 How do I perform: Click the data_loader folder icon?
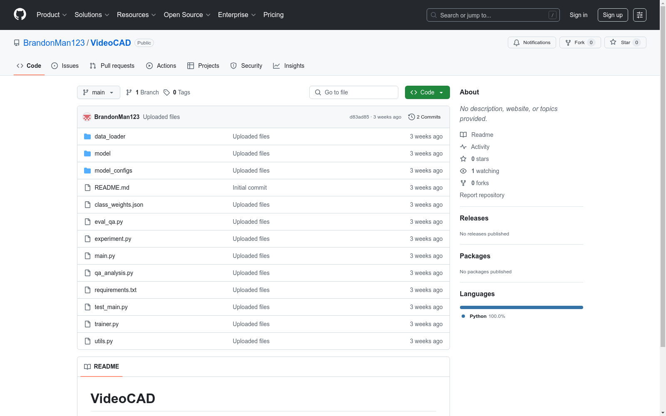click(x=87, y=136)
